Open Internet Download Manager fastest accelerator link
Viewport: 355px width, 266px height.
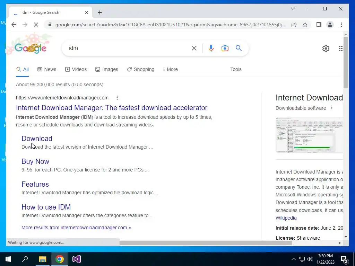112,108
